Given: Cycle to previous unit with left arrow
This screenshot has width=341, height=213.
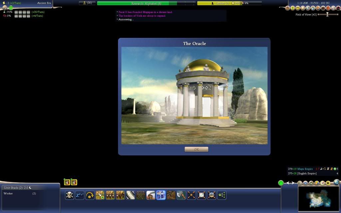Looking at the screenshot, I should tap(288, 183).
